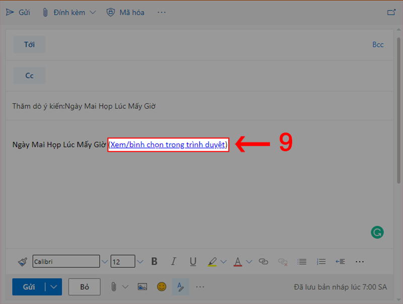Pop out message into new window
403x304 pixels.
[x=391, y=12]
